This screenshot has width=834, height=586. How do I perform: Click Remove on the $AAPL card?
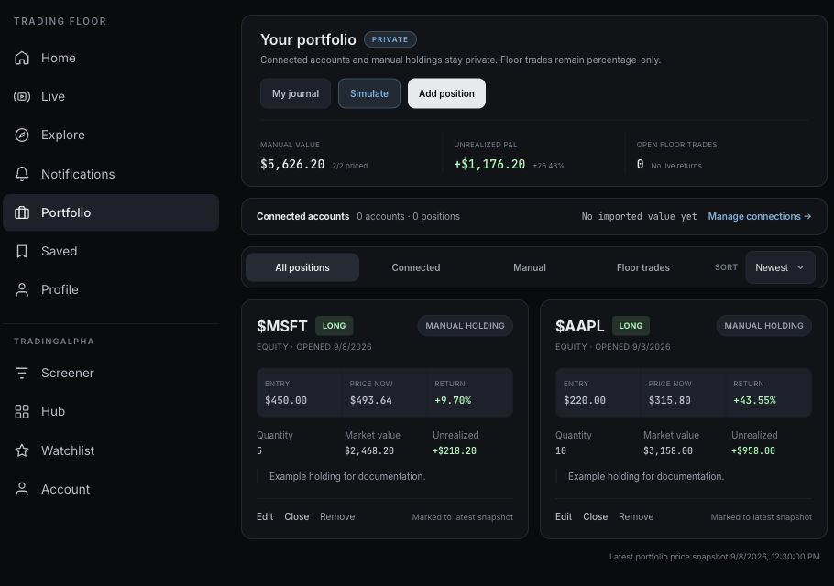coord(636,516)
